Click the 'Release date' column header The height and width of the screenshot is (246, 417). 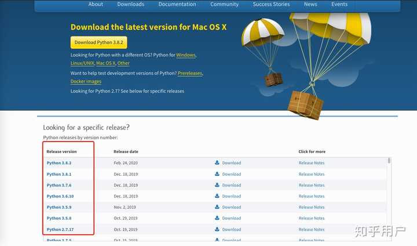pos(126,151)
